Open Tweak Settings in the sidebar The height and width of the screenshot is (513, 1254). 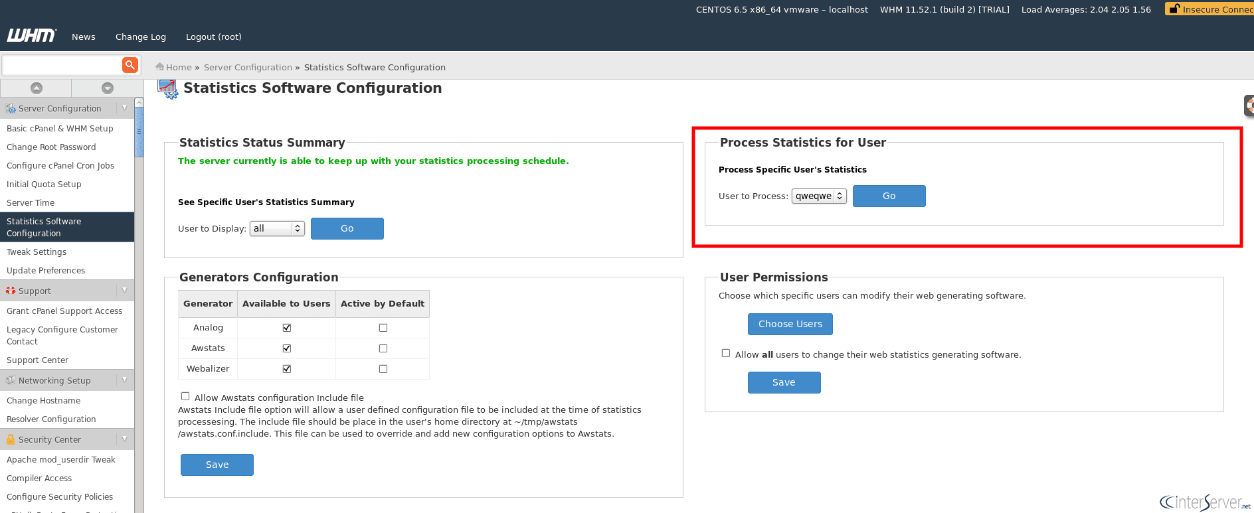pos(37,252)
